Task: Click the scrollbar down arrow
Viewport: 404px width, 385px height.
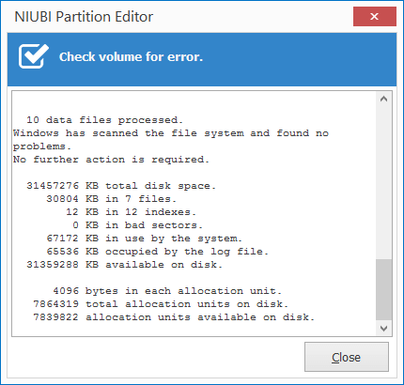Action: (x=383, y=329)
